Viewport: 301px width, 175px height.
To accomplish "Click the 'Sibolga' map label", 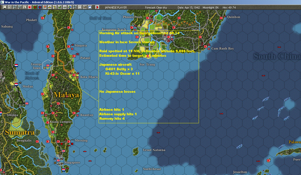I will 12,115.
